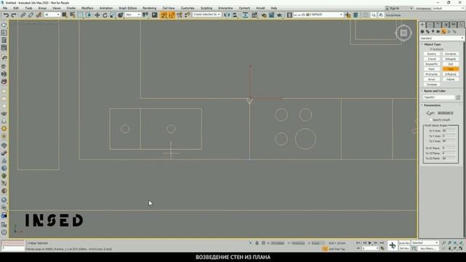The height and width of the screenshot is (262, 466).
Task: Activate the Select and Link tool
Action: point(23,15)
